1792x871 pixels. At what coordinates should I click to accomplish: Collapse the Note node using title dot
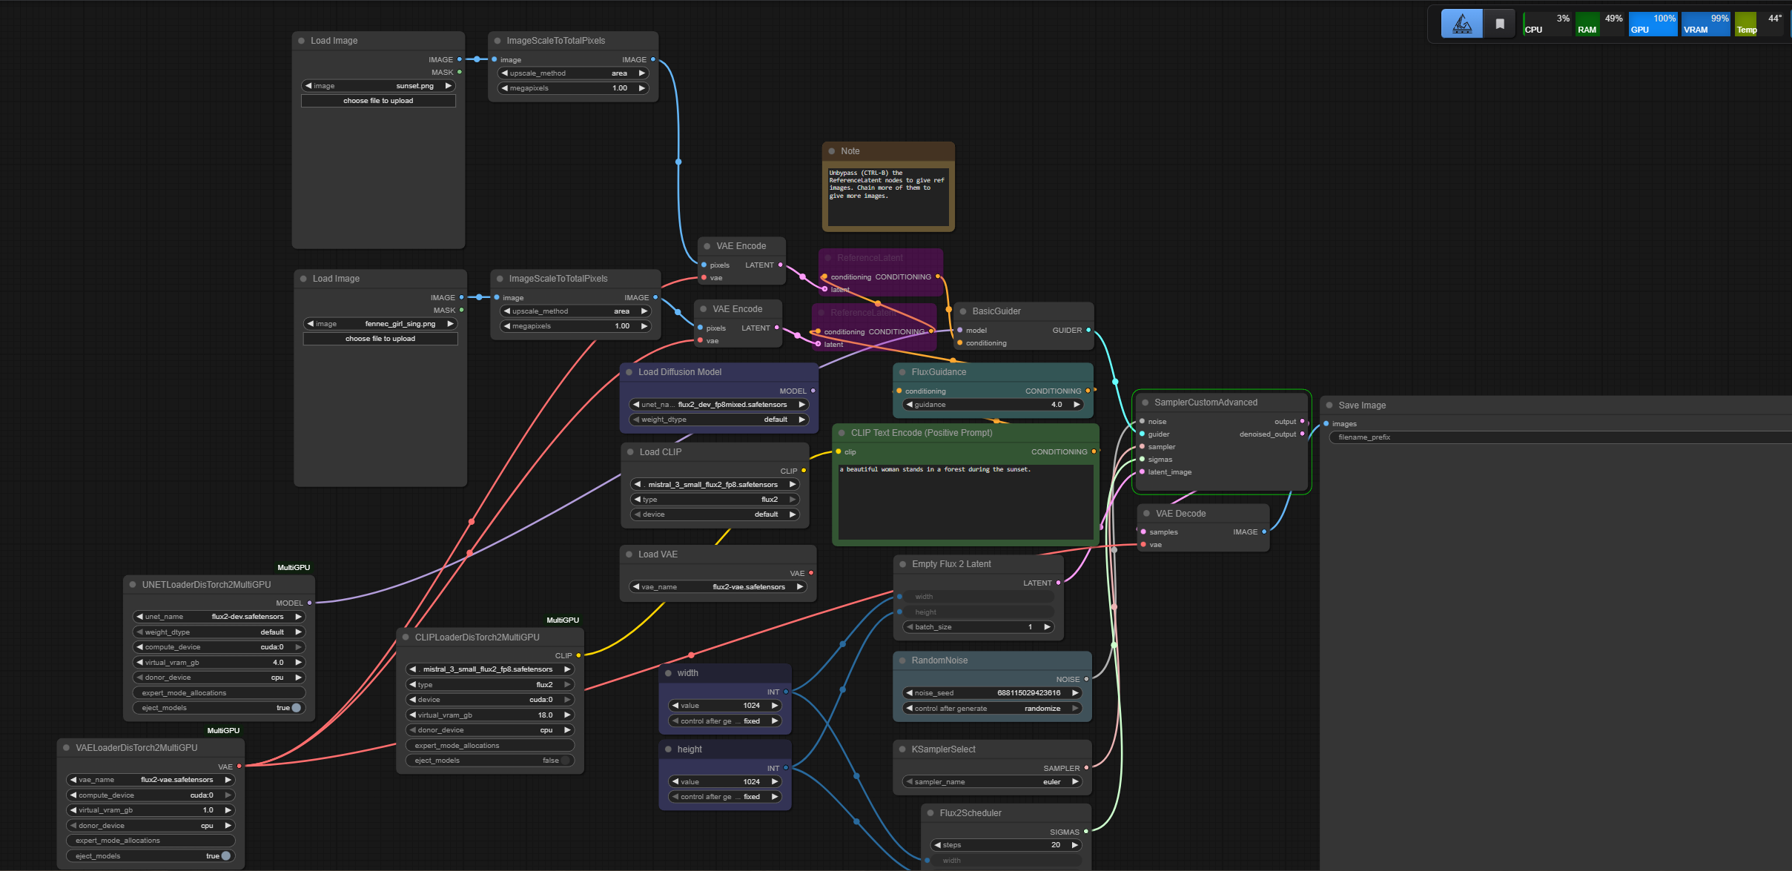coord(832,151)
